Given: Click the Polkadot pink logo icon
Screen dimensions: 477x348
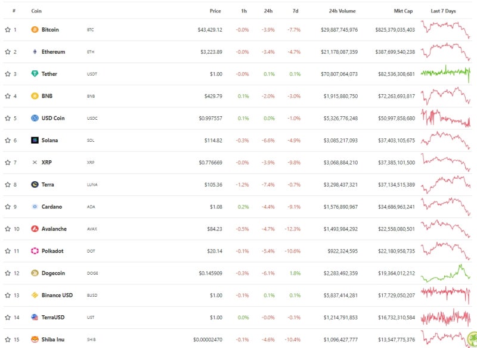Looking at the screenshot, I should pyautogui.click(x=35, y=251).
